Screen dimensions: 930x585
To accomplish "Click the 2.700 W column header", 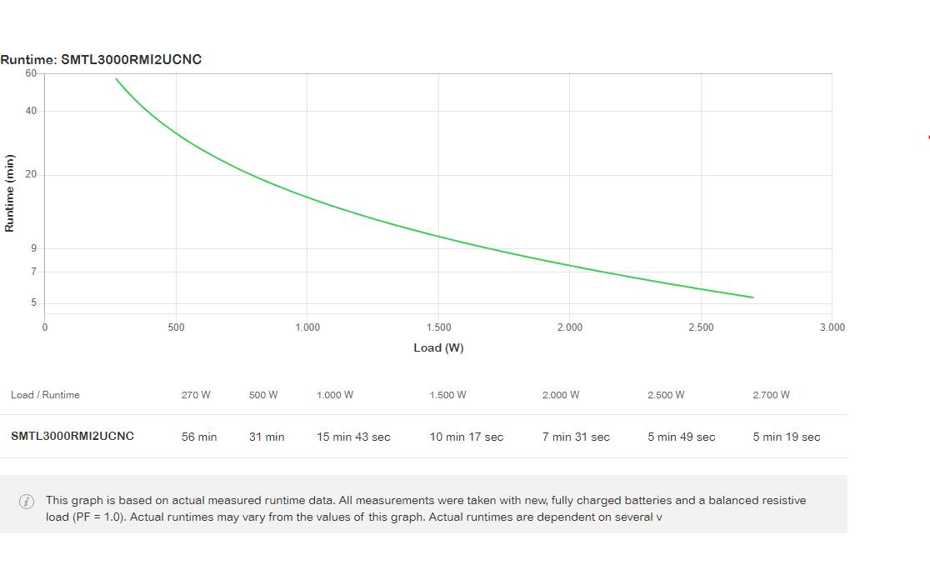I will point(771,395).
